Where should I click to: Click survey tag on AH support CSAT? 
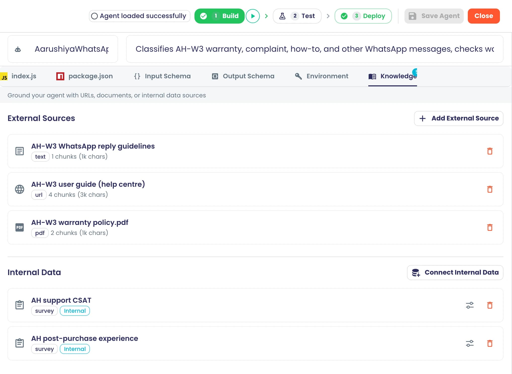(x=44, y=311)
